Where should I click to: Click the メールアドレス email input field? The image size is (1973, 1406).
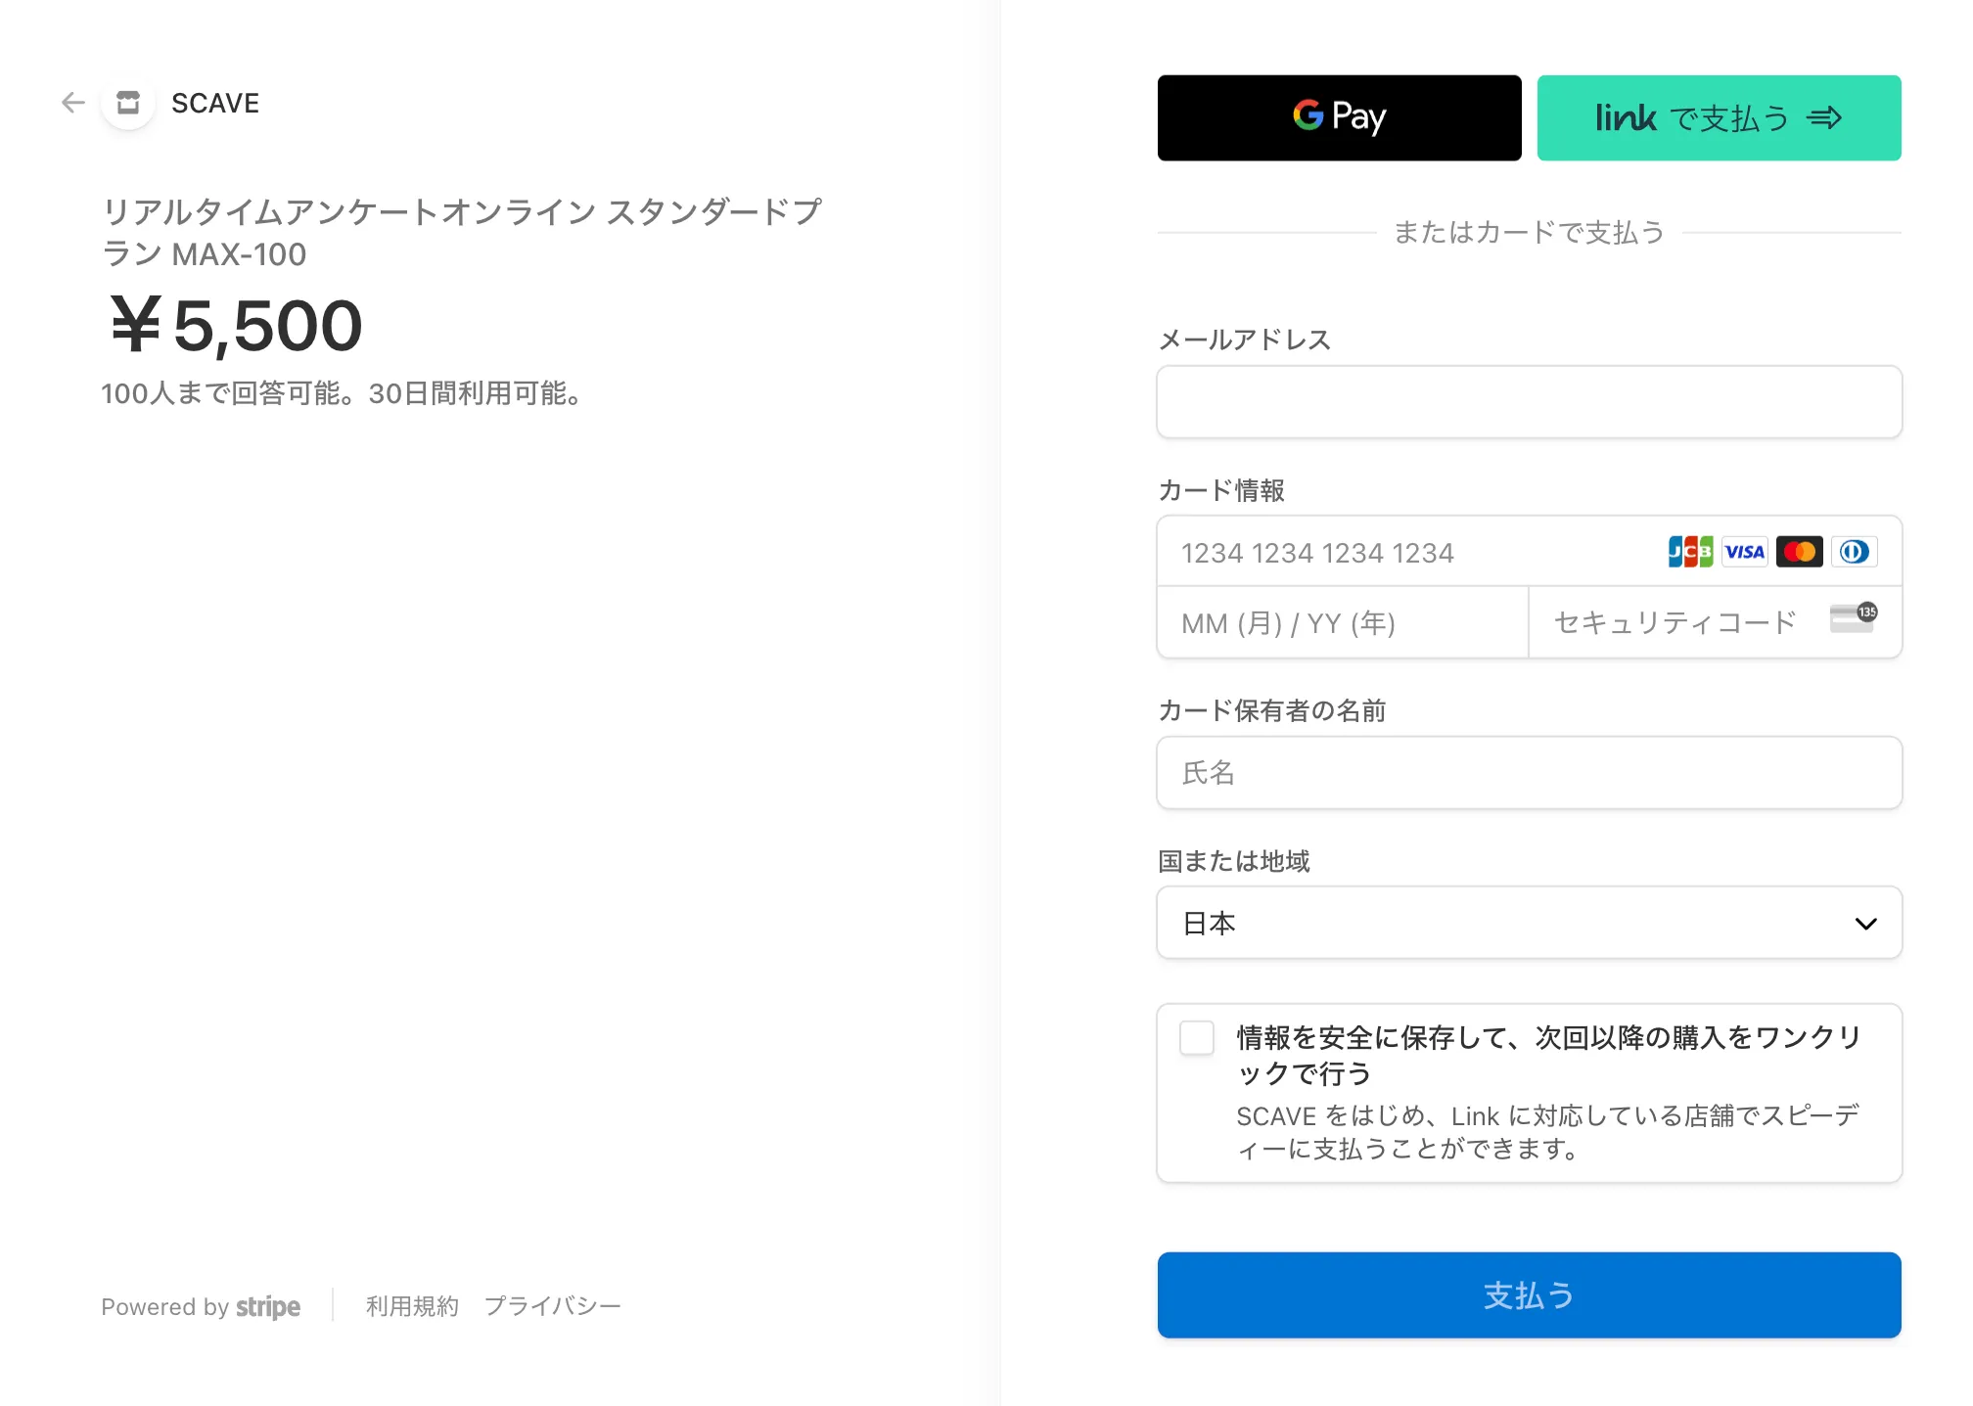pyautogui.click(x=1529, y=401)
